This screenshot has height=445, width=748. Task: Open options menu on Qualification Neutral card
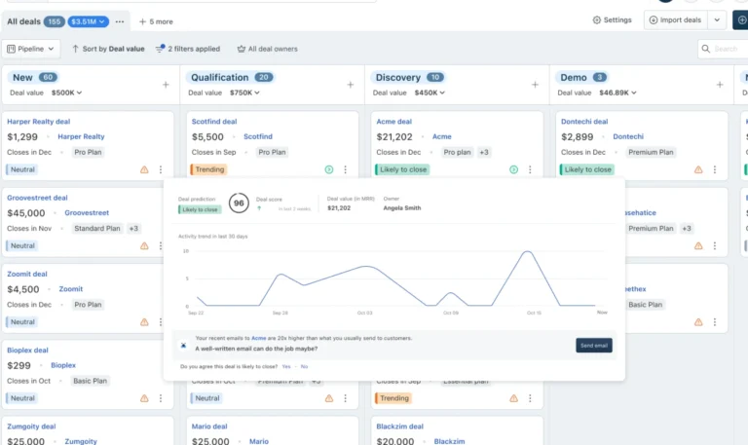[x=346, y=398]
